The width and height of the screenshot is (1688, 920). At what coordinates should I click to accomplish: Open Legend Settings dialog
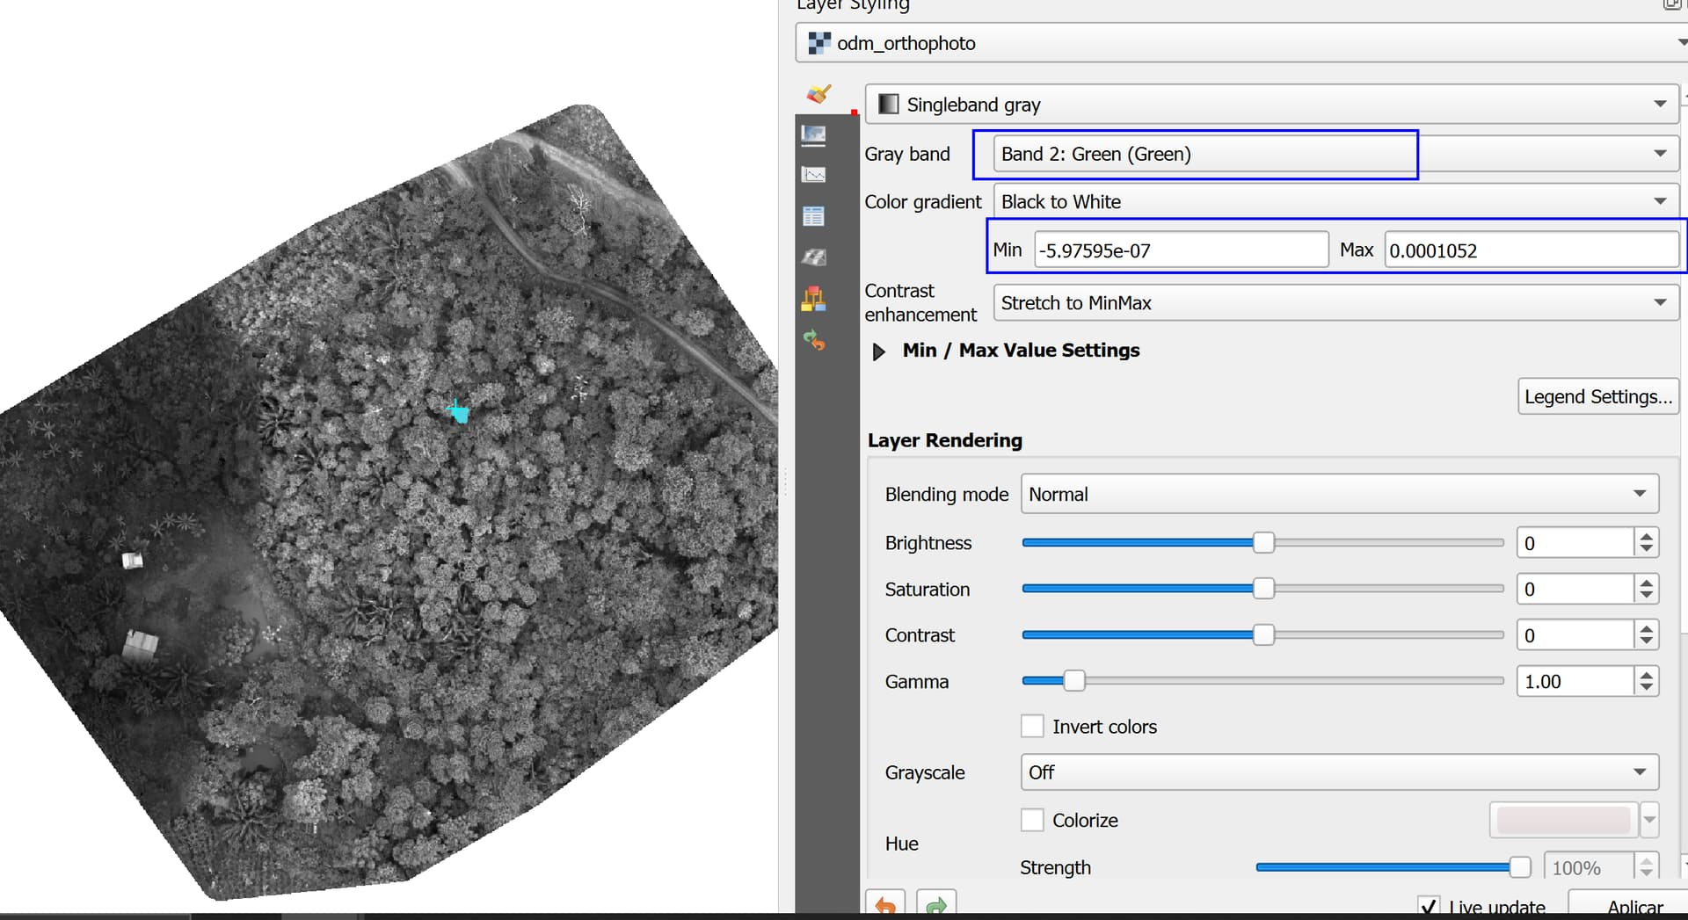(x=1597, y=396)
